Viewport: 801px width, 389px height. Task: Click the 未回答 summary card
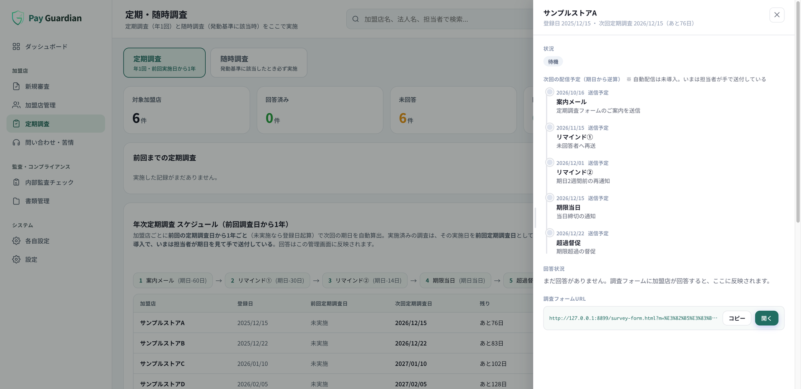(453, 110)
